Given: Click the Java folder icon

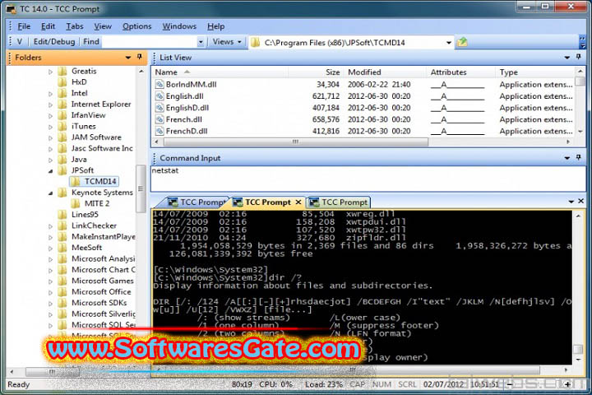Looking at the screenshot, I should 62,160.
